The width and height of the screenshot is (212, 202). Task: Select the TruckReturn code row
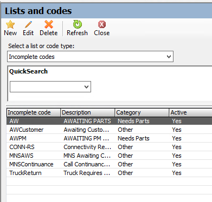pos(109,173)
